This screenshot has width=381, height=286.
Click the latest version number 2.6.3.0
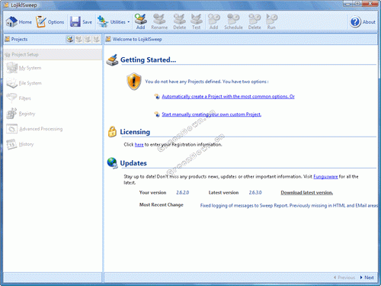pyautogui.click(x=255, y=193)
